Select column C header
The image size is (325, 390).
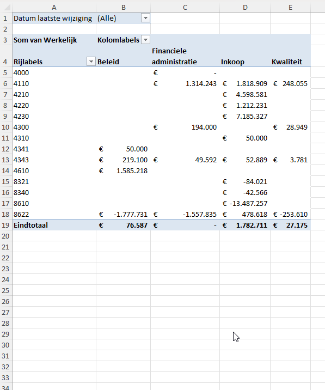coord(185,7)
